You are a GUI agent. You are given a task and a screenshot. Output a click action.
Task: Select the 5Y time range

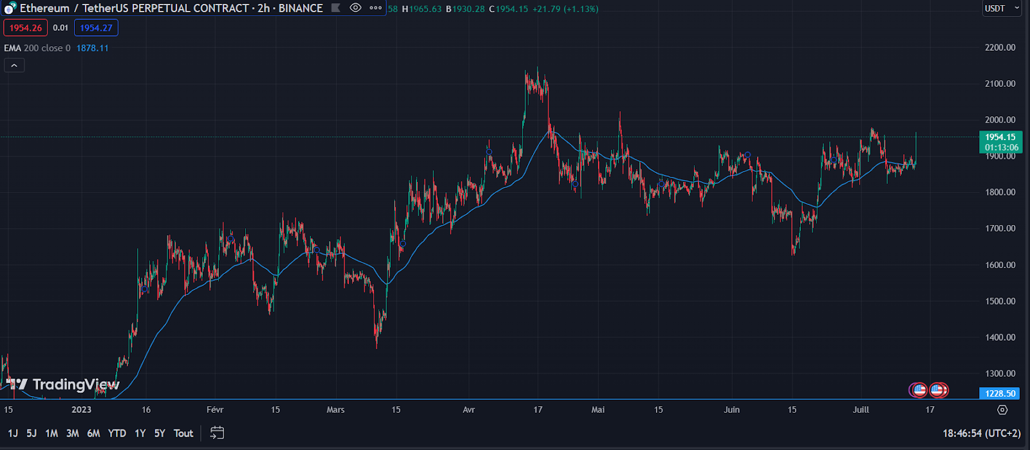pos(160,433)
